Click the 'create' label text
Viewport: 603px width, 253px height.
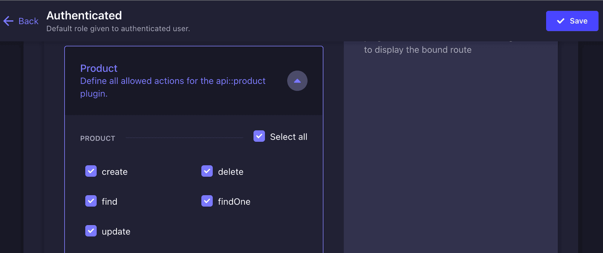coord(115,172)
